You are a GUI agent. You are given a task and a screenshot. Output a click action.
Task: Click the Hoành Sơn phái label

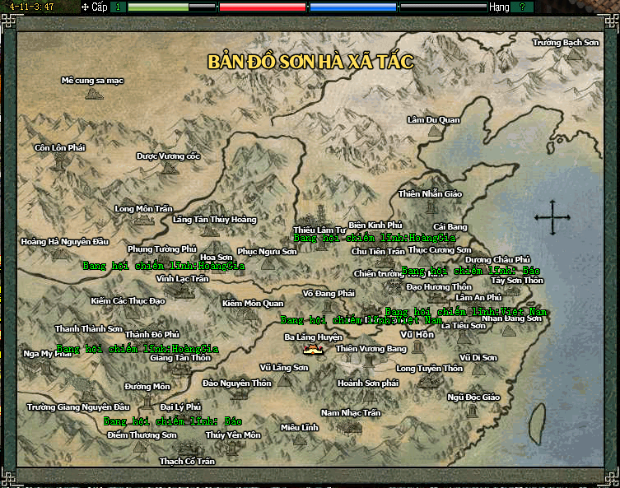(x=367, y=383)
